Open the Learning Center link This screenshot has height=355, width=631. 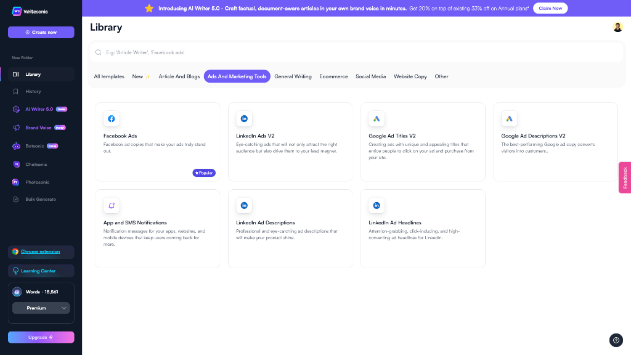38,271
